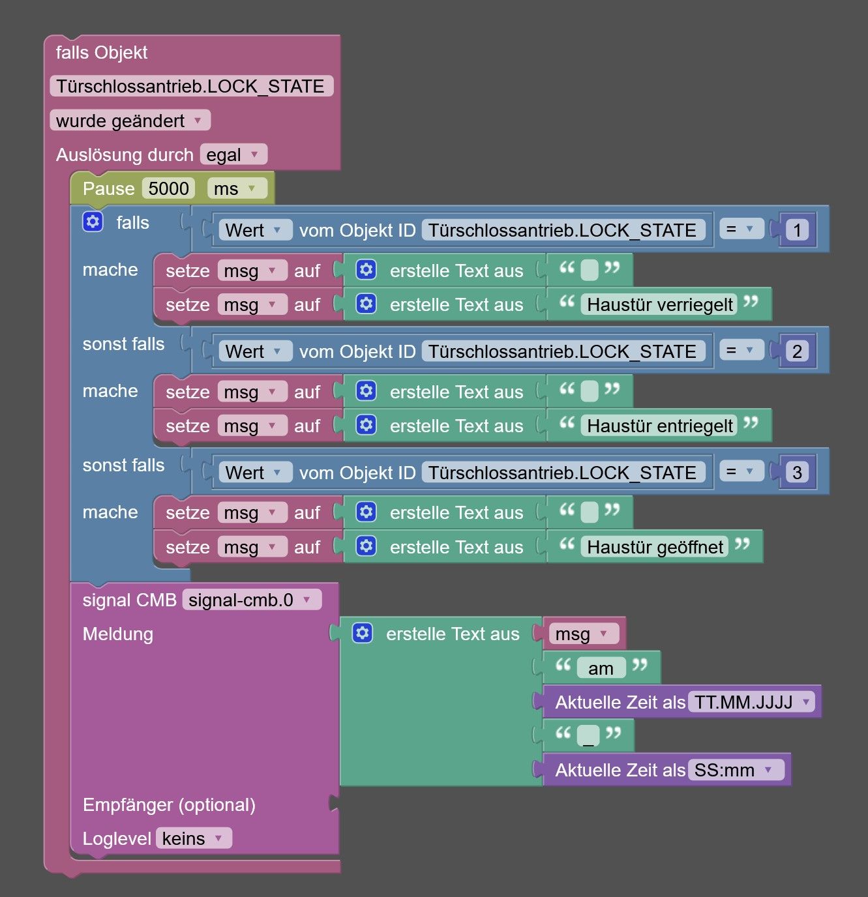Select the 'falls Objekt' trigger block header
Image resolution: width=868 pixels, height=897 pixels.
[102, 52]
